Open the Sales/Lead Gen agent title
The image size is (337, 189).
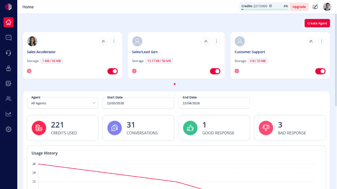[x=145, y=52]
